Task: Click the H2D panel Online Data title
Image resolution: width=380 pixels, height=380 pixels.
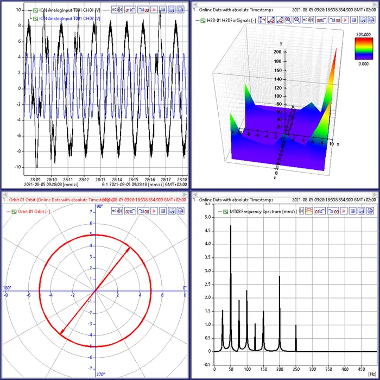Action: pos(233,10)
